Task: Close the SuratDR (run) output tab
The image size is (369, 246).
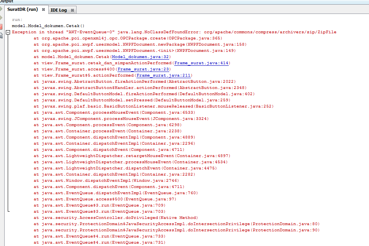Action: (x=43, y=10)
